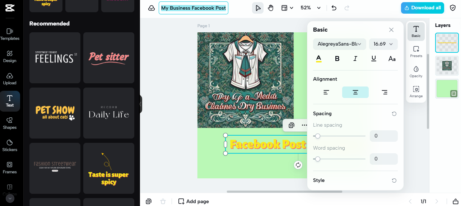The width and height of the screenshot is (461, 206).
Task: Choose the FEELINGS text template
Action: point(55,58)
